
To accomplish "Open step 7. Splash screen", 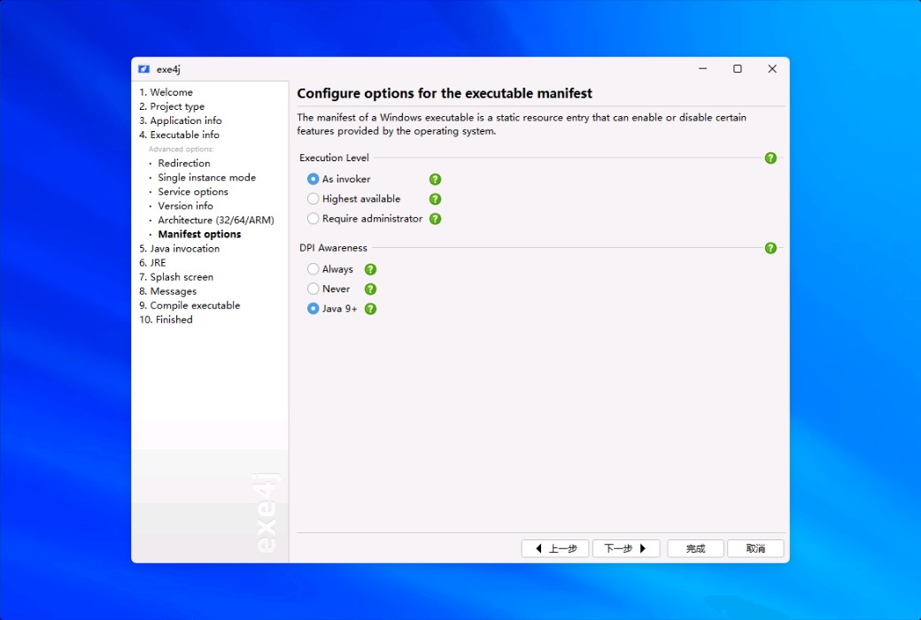I will point(176,277).
